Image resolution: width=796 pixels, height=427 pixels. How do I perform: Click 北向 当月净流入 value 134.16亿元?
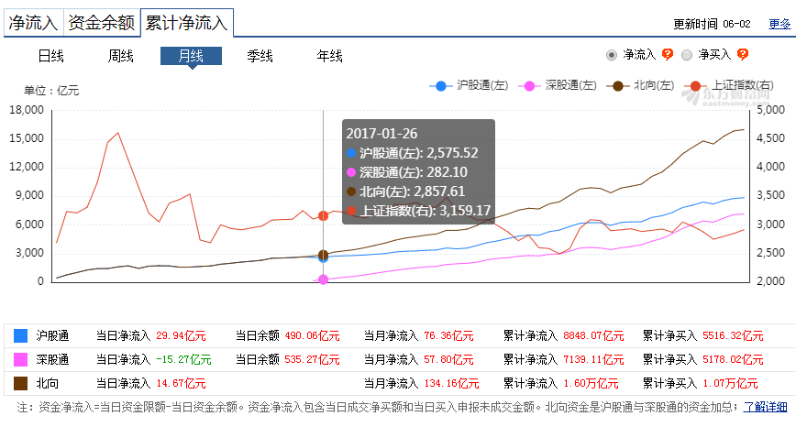tap(451, 383)
